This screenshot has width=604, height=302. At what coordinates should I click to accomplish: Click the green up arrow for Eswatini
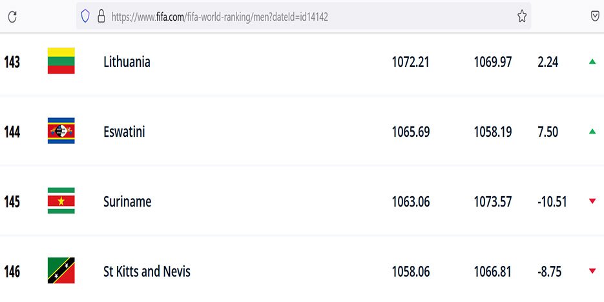592,132
